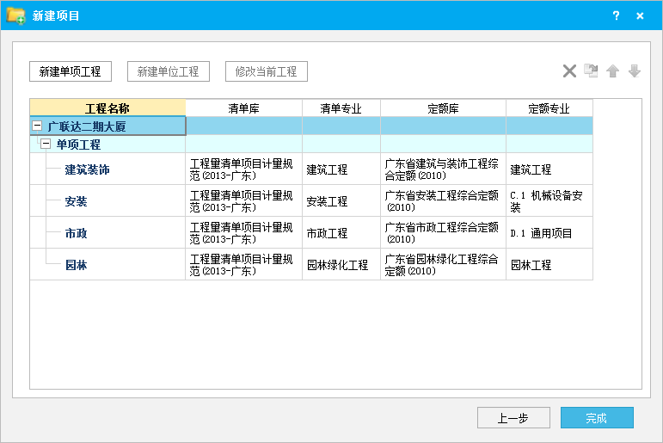Click the new project folder icon in title bar
The height and width of the screenshot is (443, 663).
[x=15, y=15]
